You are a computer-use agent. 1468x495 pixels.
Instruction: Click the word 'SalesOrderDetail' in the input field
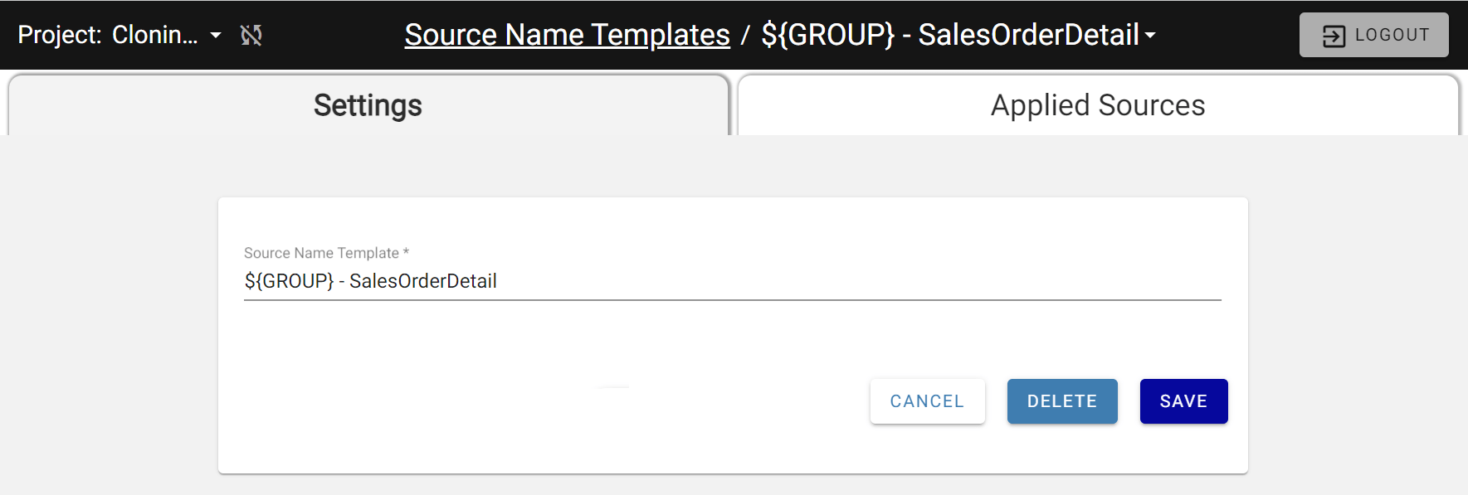click(422, 281)
